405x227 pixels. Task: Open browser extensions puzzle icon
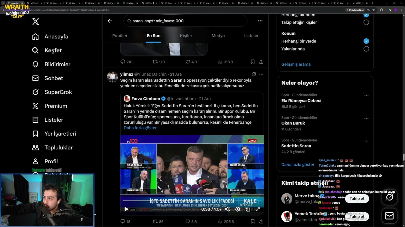click(382, 10)
